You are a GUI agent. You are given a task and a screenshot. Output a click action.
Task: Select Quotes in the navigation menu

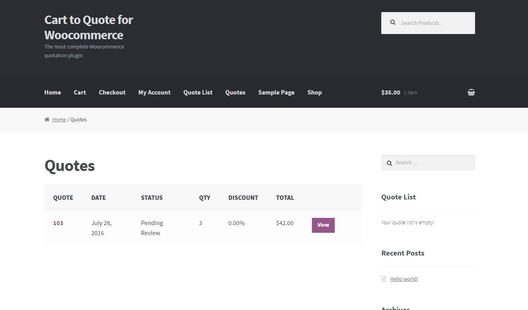[x=235, y=92]
